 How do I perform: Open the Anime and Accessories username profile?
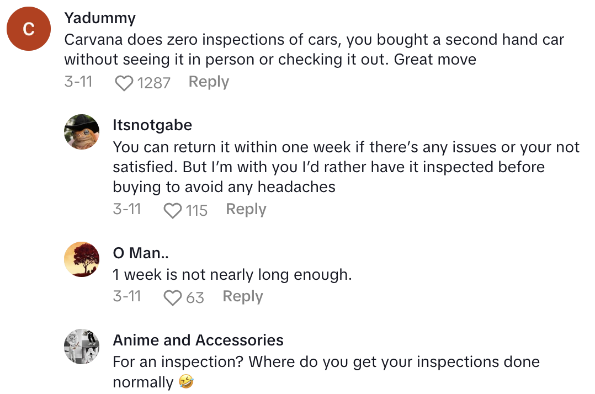(x=198, y=340)
